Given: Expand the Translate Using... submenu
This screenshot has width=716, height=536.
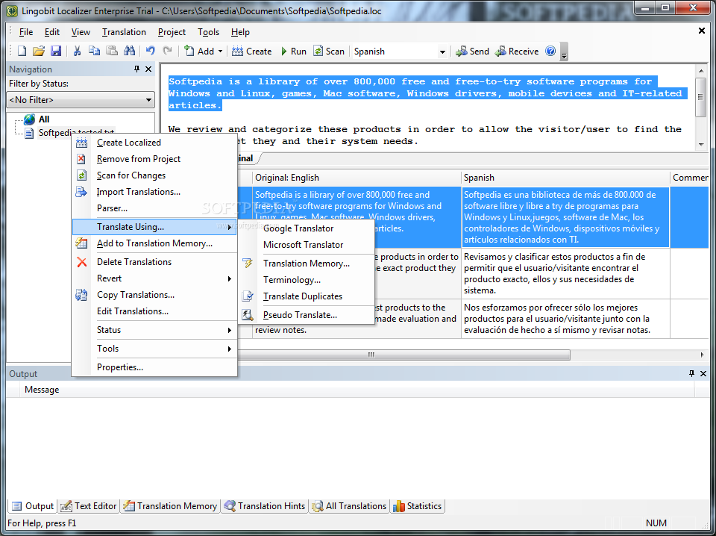Looking at the screenshot, I should pyautogui.click(x=154, y=227).
